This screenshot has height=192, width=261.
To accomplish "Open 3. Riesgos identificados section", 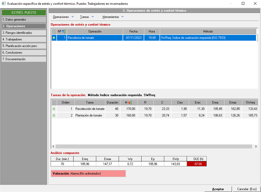I will [x=24, y=33].
